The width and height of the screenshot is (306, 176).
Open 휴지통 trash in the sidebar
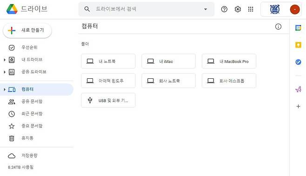pyautogui.click(x=37, y=138)
